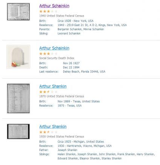The image size is (160, 165).
Task: Open the first Arthur Schainkin 1940 census link
Action: coord(54,6)
